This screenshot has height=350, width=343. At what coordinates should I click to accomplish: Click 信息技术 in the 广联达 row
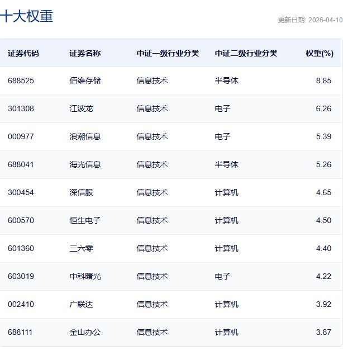click(x=152, y=304)
